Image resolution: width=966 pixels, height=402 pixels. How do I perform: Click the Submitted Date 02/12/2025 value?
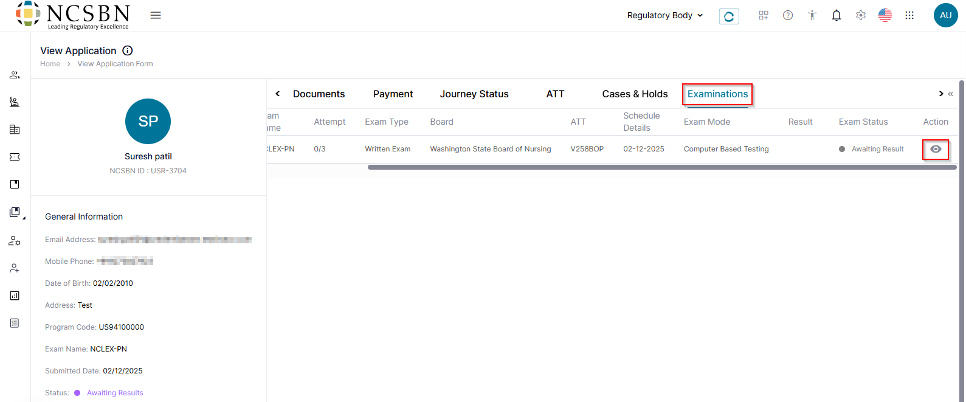point(123,371)
